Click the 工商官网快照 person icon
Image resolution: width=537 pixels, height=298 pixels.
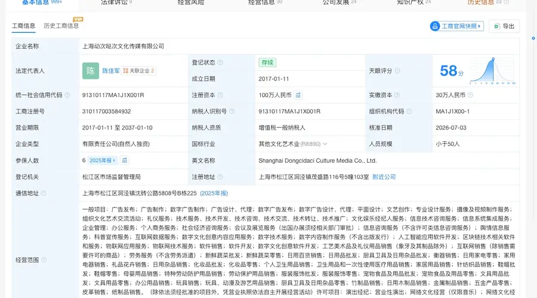(435, 26)
